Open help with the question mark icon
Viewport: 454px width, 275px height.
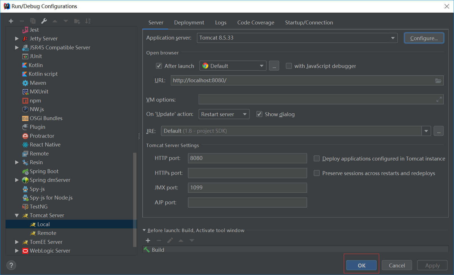click(x=11, y=265)
